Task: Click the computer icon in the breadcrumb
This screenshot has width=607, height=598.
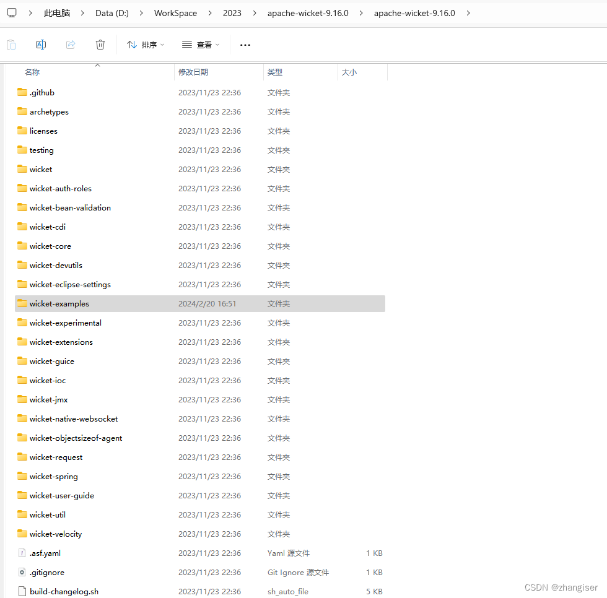Action: click(11, 12)
